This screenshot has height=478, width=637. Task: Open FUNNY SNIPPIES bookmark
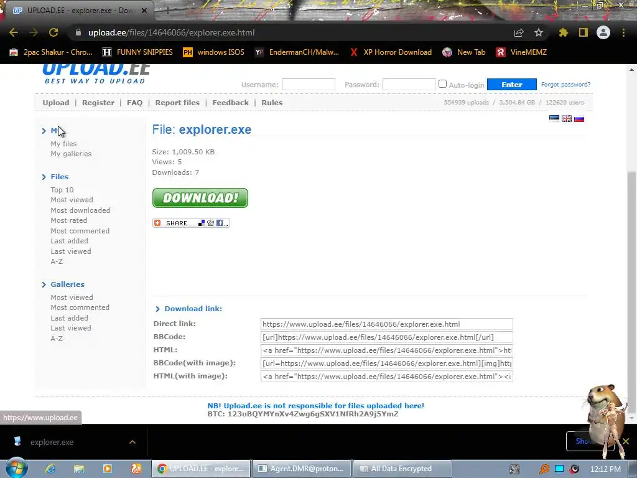[x=137, y=52]
